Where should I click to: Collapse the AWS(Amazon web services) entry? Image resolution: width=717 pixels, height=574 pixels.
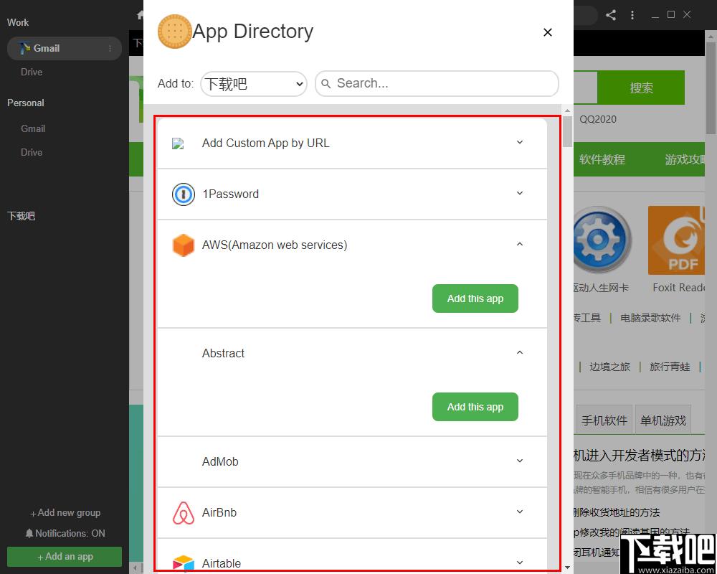[x=519, y=245]
